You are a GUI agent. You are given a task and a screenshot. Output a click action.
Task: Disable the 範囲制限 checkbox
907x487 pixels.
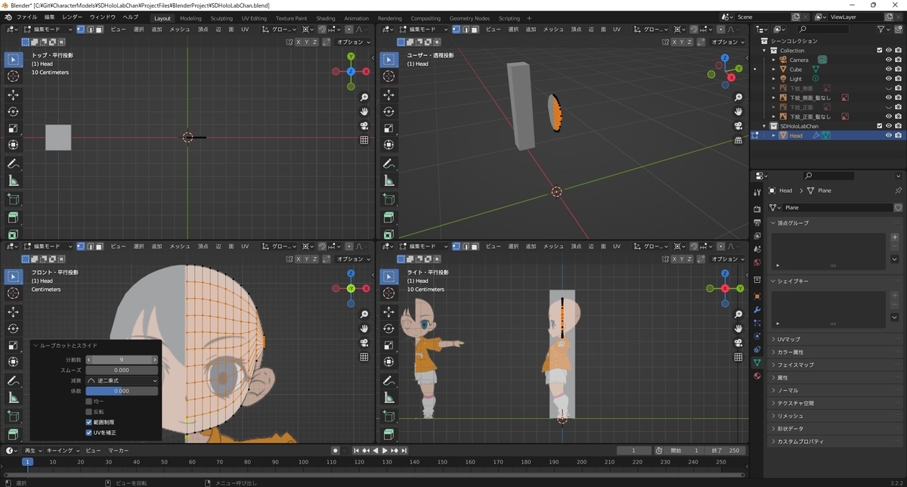tap(88, 422)
